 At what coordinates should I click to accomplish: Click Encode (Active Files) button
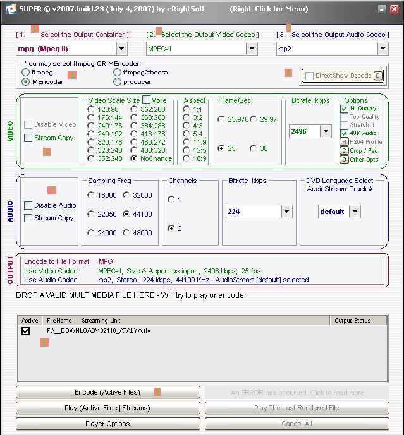coord(107,392)
